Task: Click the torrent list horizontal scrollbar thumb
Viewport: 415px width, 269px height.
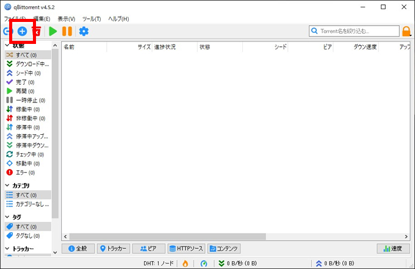Action: (168, 237)
